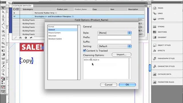The width and height of the screenshot is (183, 103).
Task: Click the fill and stroke color swatch in toolbox
Action: point(3,79)
